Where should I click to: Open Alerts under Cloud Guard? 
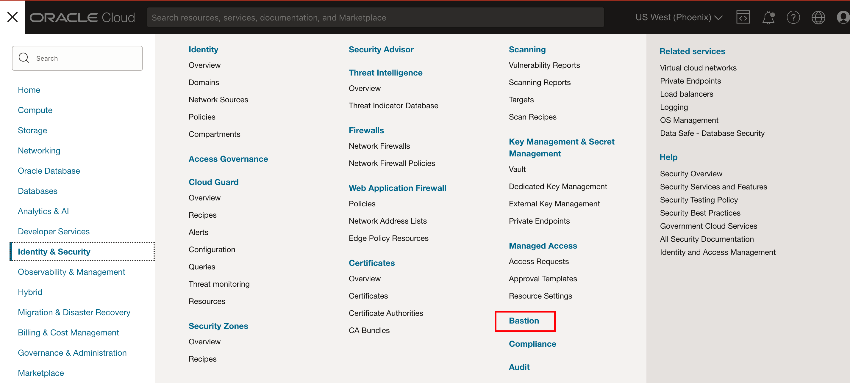[x=198, y=232]
